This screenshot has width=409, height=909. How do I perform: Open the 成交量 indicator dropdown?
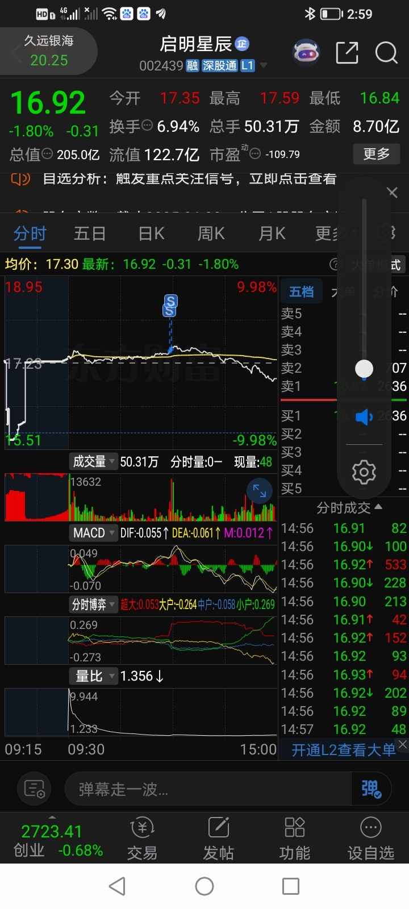pos(93,461)
